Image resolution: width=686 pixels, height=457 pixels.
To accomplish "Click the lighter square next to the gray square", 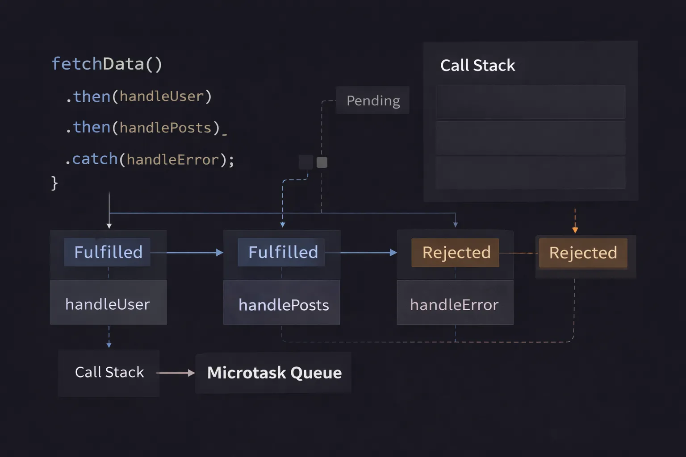I will click(322, 162).
